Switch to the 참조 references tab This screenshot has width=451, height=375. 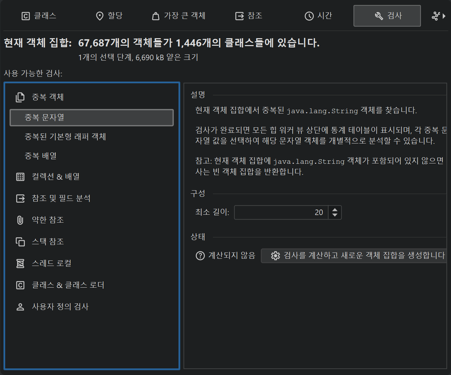point(248,16)
